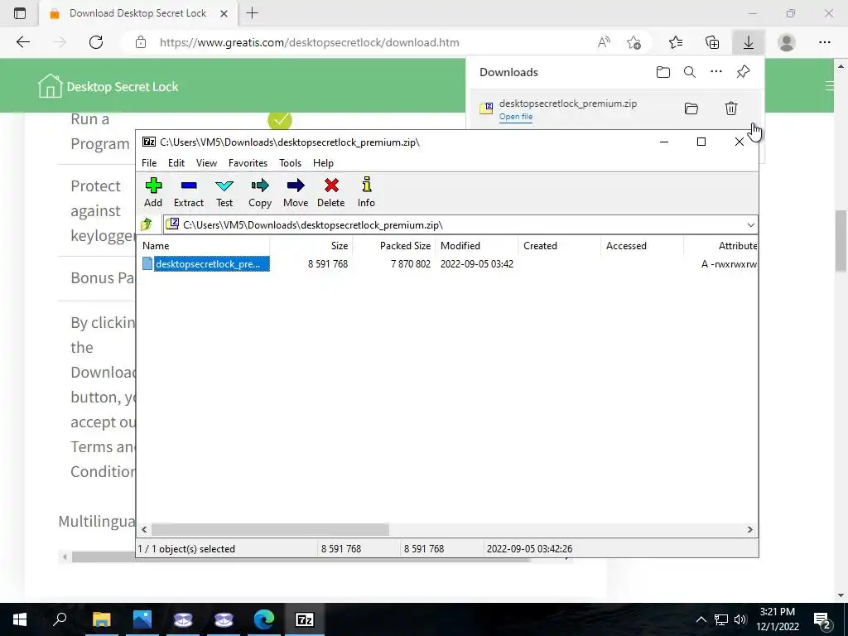Image resolution: width=848 pixels, height=636 pixels.
Task: Open the downloads folder icon in Downloads panel
Action: pos(663,72)
